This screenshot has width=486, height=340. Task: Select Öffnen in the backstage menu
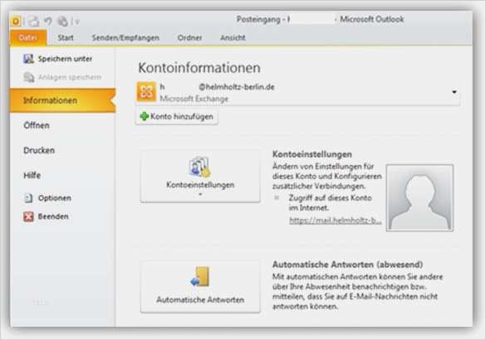37,125
